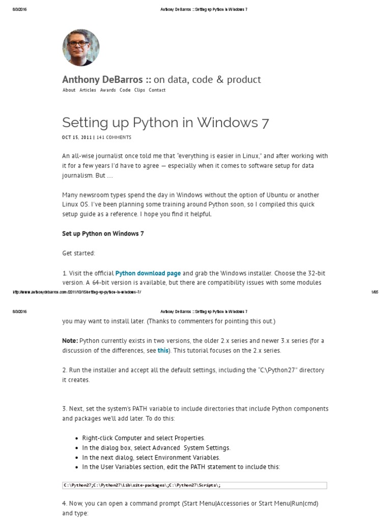Click the "Right-click Computer and select Properties" bullet
391x521 pixels.
136,438
